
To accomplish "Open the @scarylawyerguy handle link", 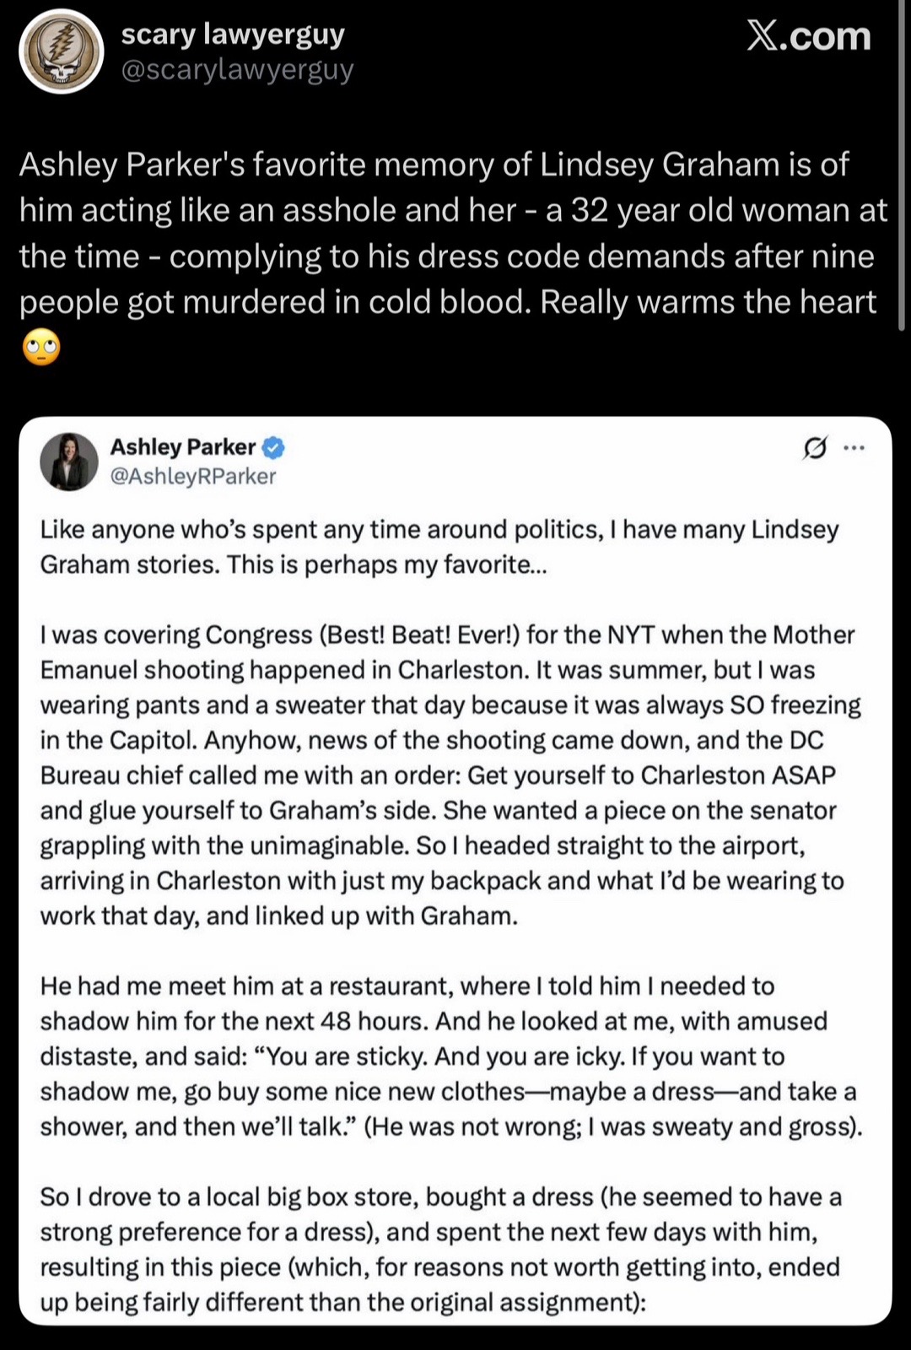I will click(x=237, y=69).
